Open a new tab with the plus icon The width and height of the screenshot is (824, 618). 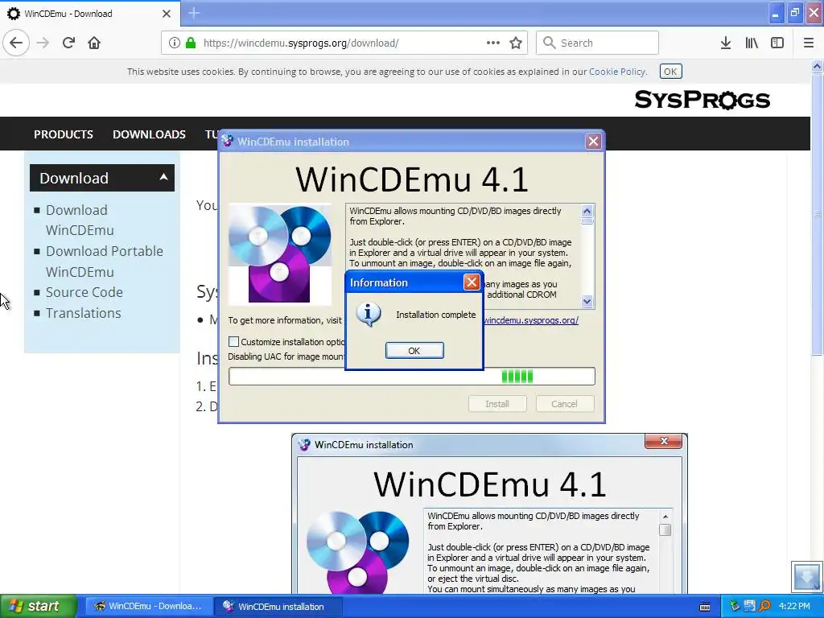click(193, 13)
